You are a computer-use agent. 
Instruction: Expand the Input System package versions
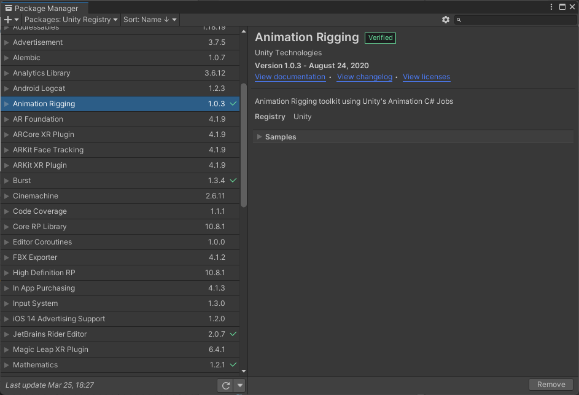click(x=6, y=303)
